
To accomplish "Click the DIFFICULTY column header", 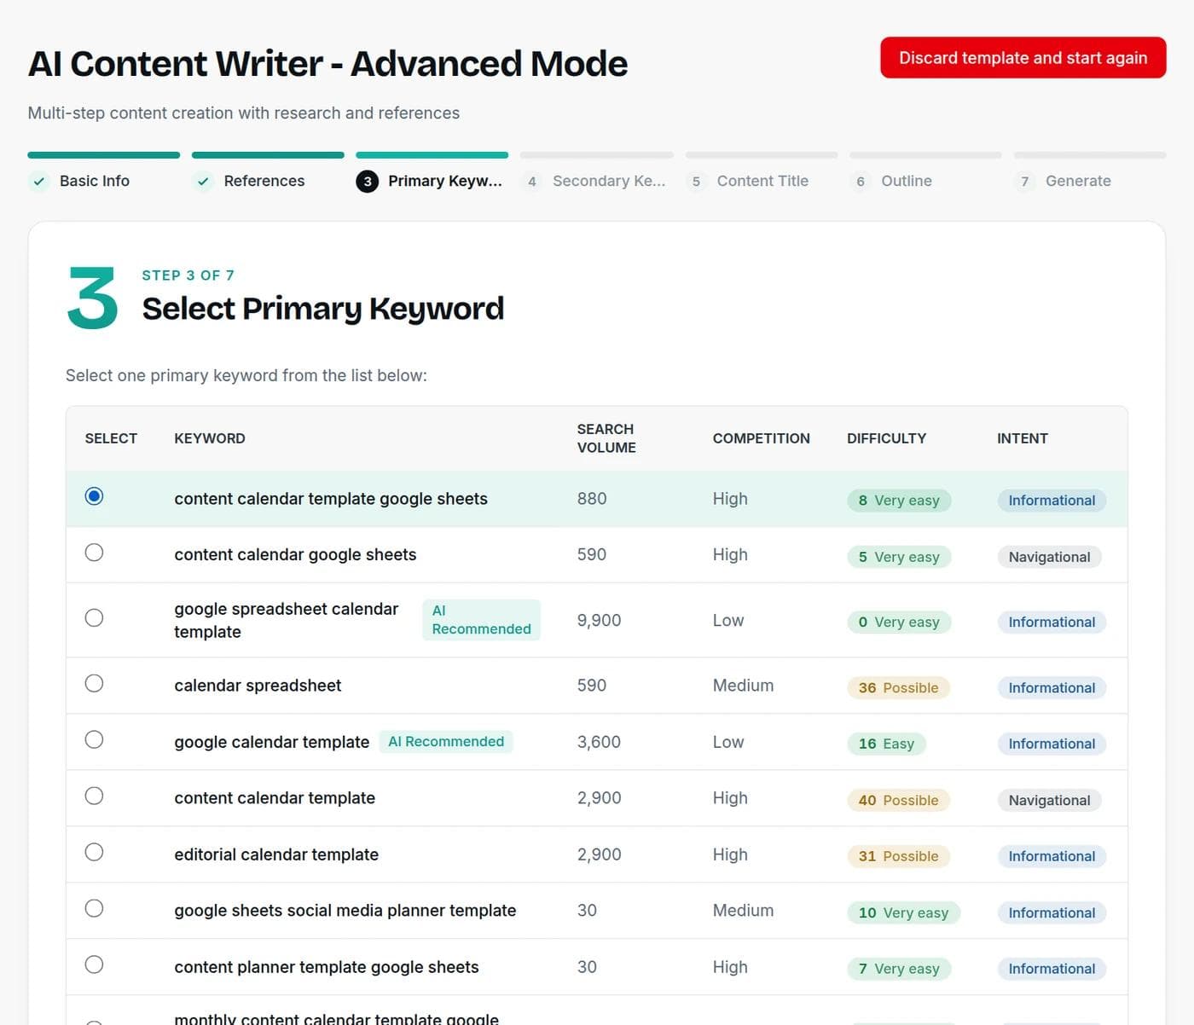I will click(886, 438).
